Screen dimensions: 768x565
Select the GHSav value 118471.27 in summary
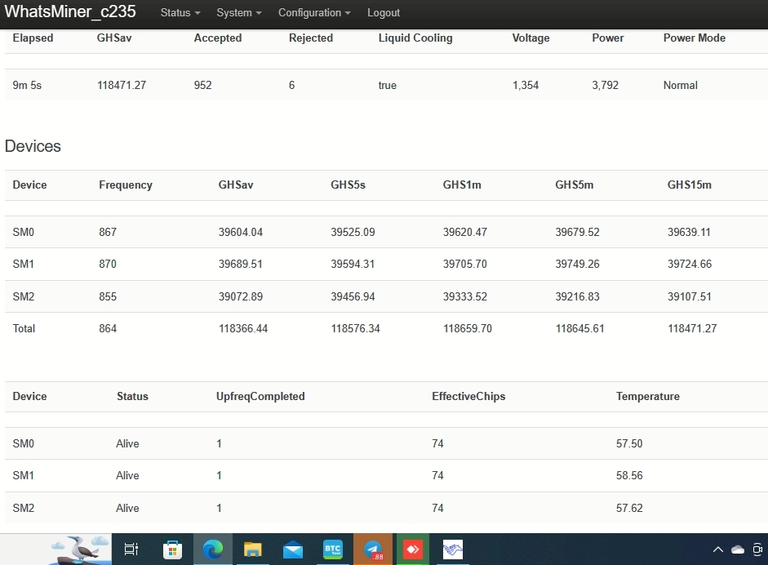tap(122, 85)
